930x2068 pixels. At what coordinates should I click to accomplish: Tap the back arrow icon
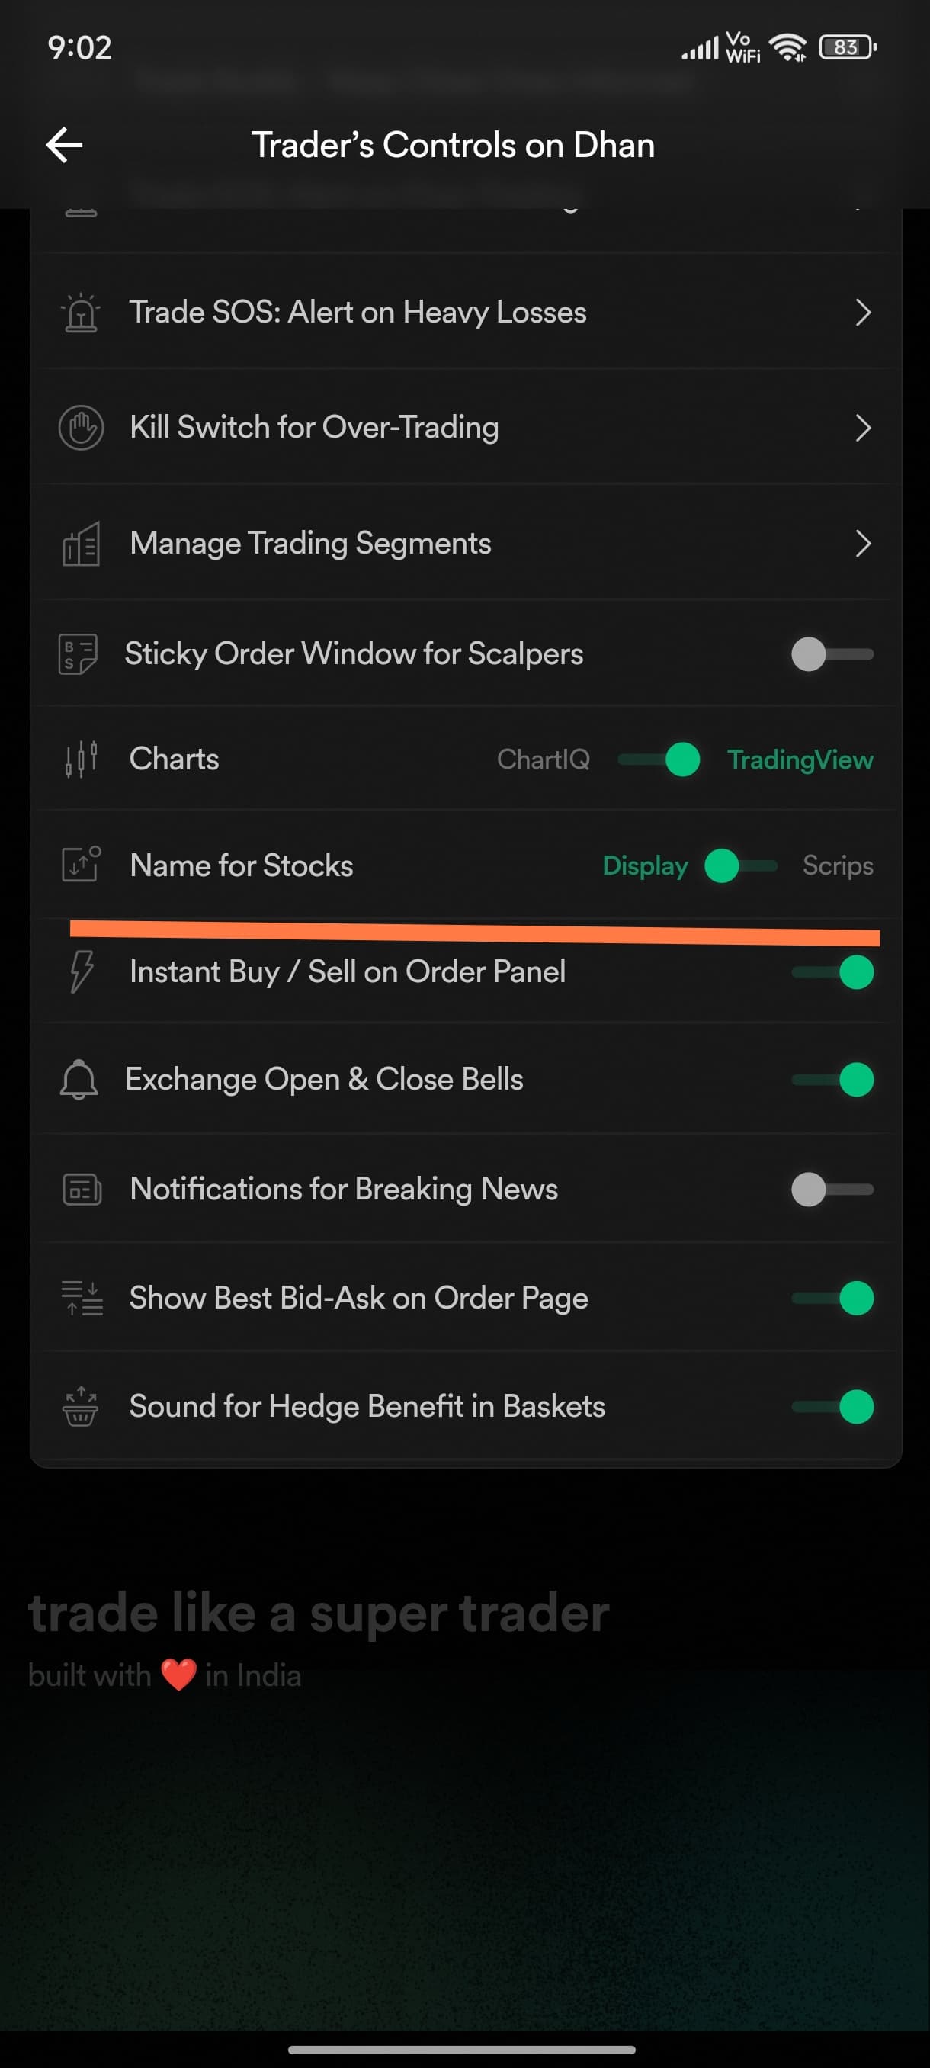click(x=64, y=146)
